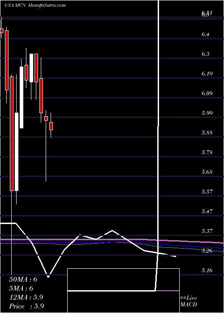Image resolution: width=224 pixels, height=313 pixels.
Task: Click the 5.26 price axis label
Action: (x=207, y=251)
